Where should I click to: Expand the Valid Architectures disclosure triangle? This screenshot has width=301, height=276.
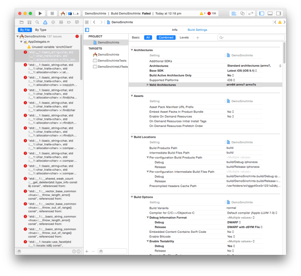tap(148, 86)
